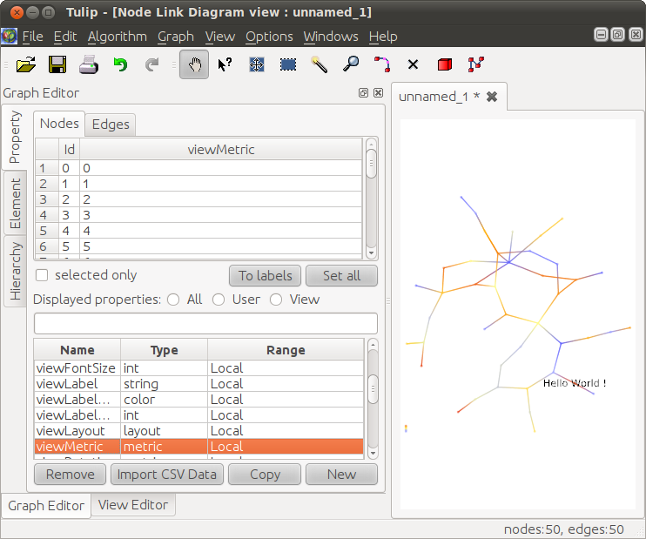Close the Graph Editor panel

click(378, 92)
